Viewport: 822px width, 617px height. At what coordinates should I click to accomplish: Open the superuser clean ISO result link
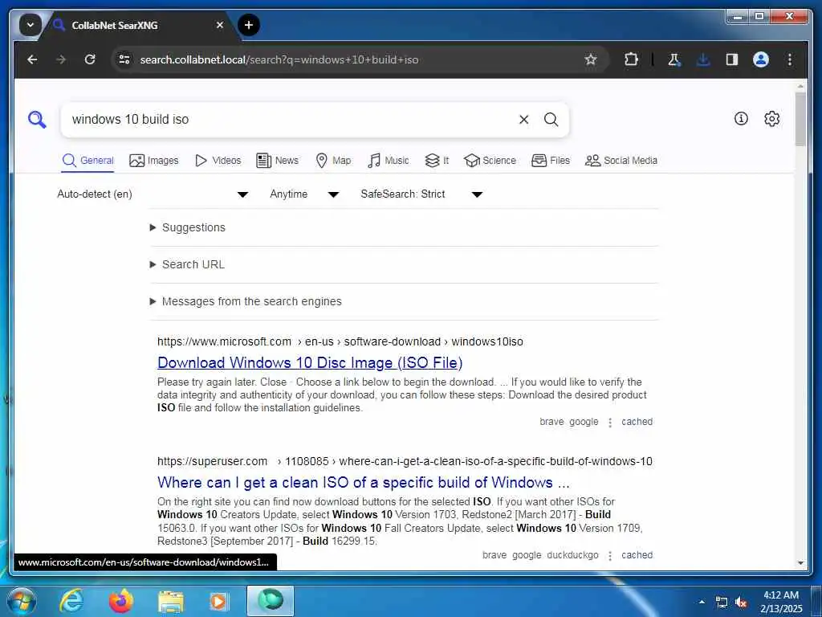[364, 482]
